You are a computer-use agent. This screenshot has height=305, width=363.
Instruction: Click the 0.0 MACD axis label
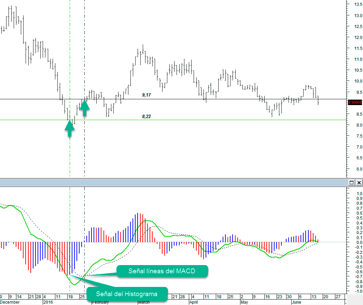(360, 242)
